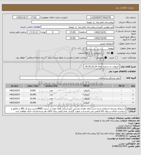Click the delivery city field ارومیه
This screenshot has height=155, width=141.
tap(100, 48)
